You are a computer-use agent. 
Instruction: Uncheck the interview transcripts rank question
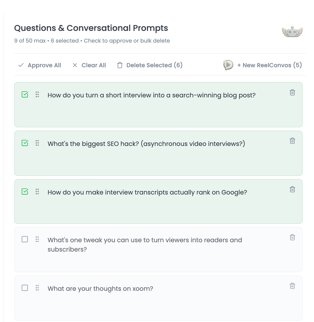[x=25, y=192]
